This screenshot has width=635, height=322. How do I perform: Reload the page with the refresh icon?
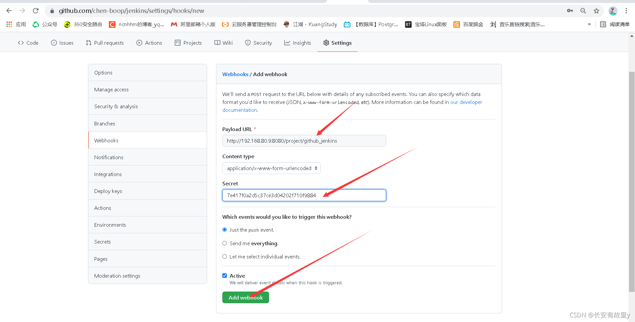tap(36, 11)
